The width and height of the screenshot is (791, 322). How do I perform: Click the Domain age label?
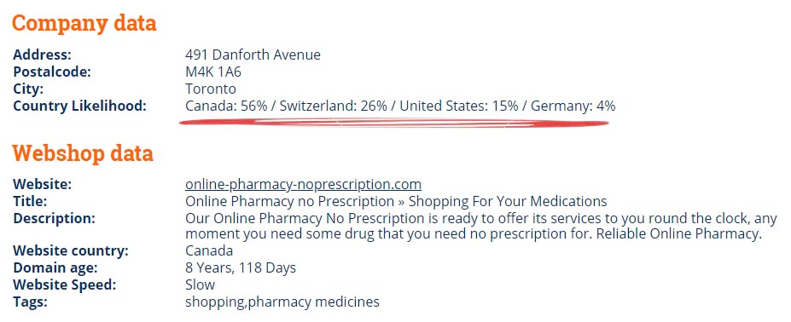coord(55,267)
